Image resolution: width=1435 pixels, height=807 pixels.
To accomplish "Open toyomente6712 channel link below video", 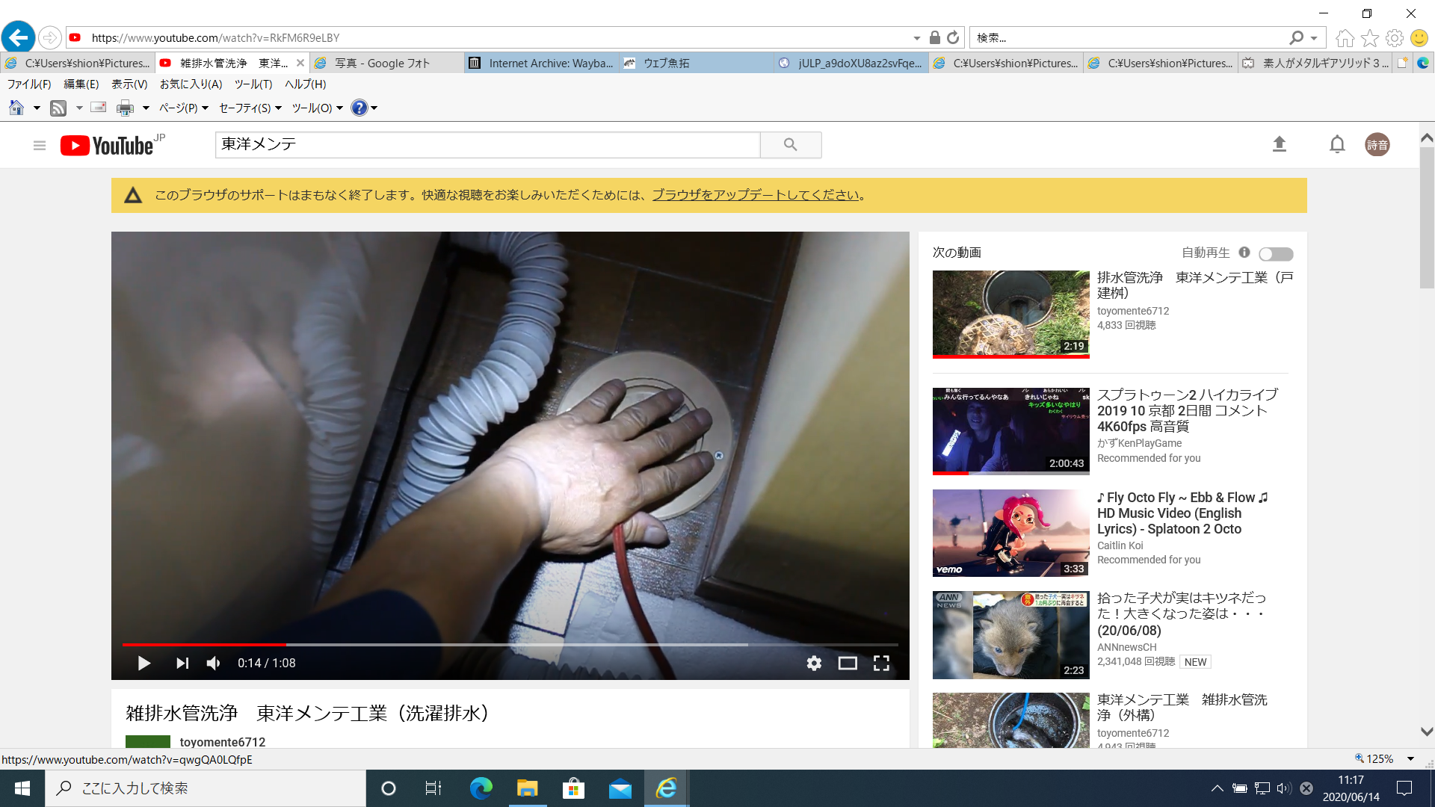I will tap(222, 742).
